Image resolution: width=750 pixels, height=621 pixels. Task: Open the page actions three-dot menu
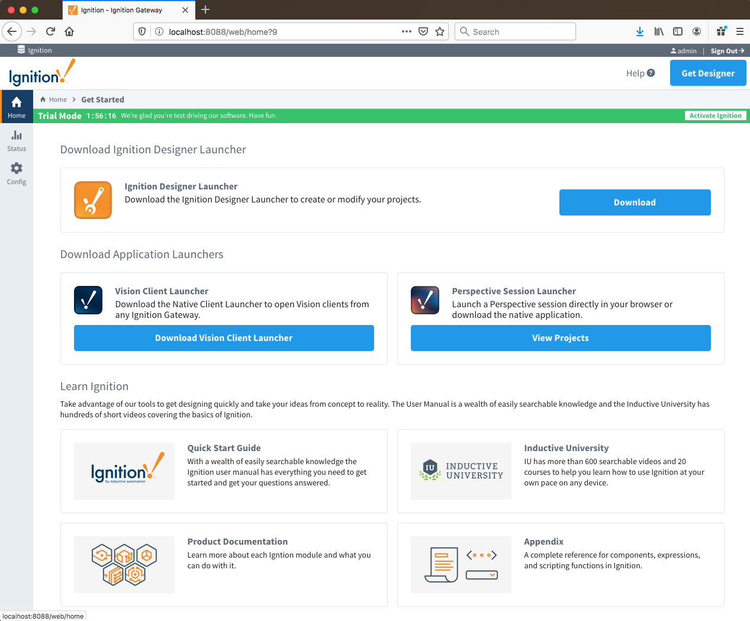tap(407, 31)
